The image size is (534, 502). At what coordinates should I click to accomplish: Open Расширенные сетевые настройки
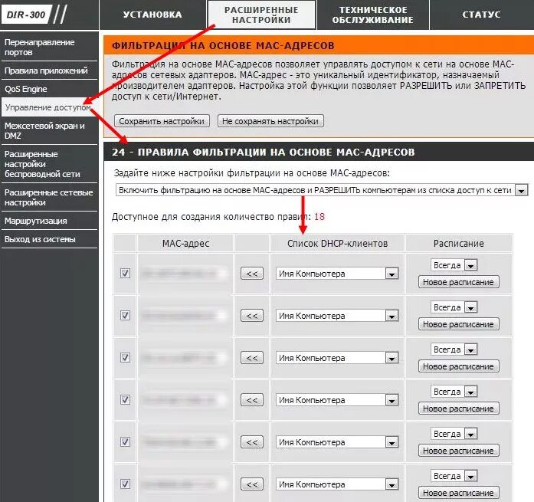[49, 197]
